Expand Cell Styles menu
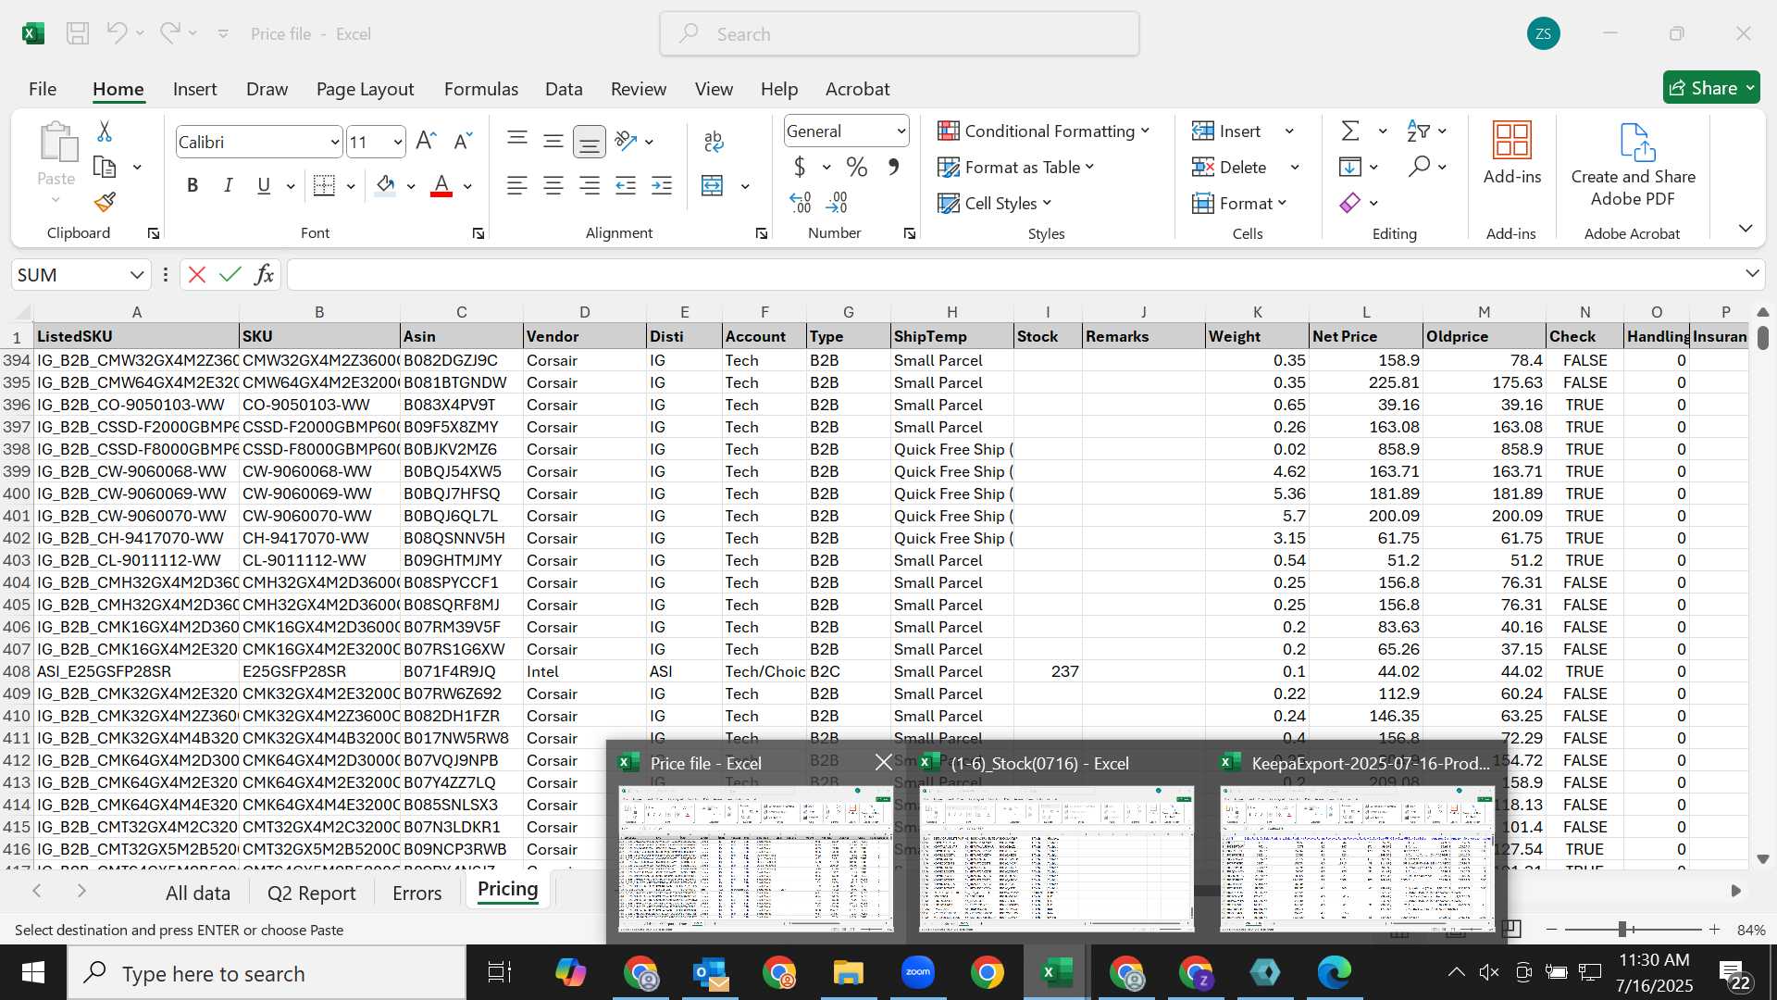 click(x=995, y=203)
